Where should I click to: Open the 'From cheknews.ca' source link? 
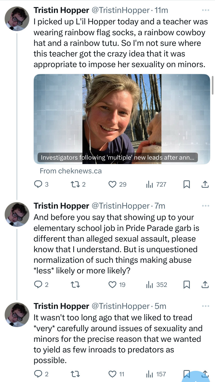(71, 171)
